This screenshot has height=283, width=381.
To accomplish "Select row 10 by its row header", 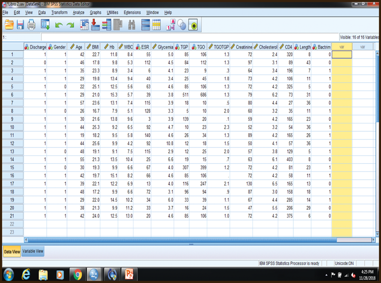I will pos(12,127).
